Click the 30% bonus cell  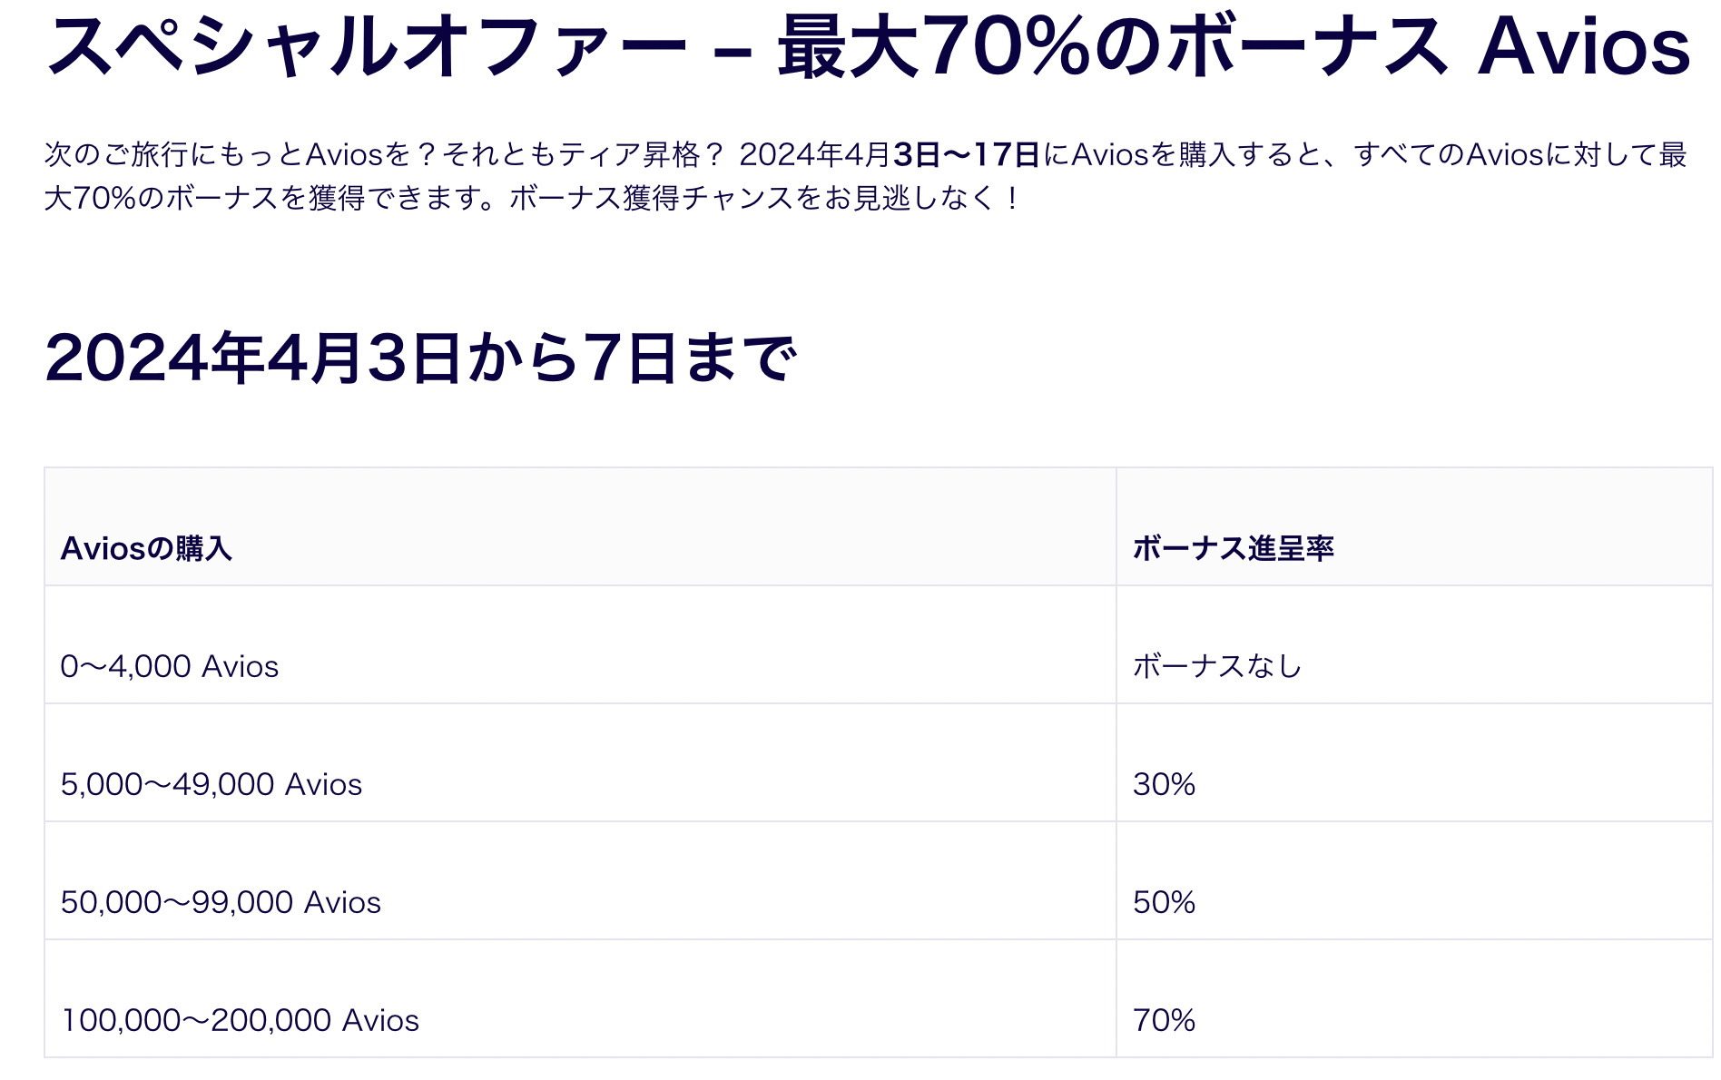click(x=1414, y=763)
